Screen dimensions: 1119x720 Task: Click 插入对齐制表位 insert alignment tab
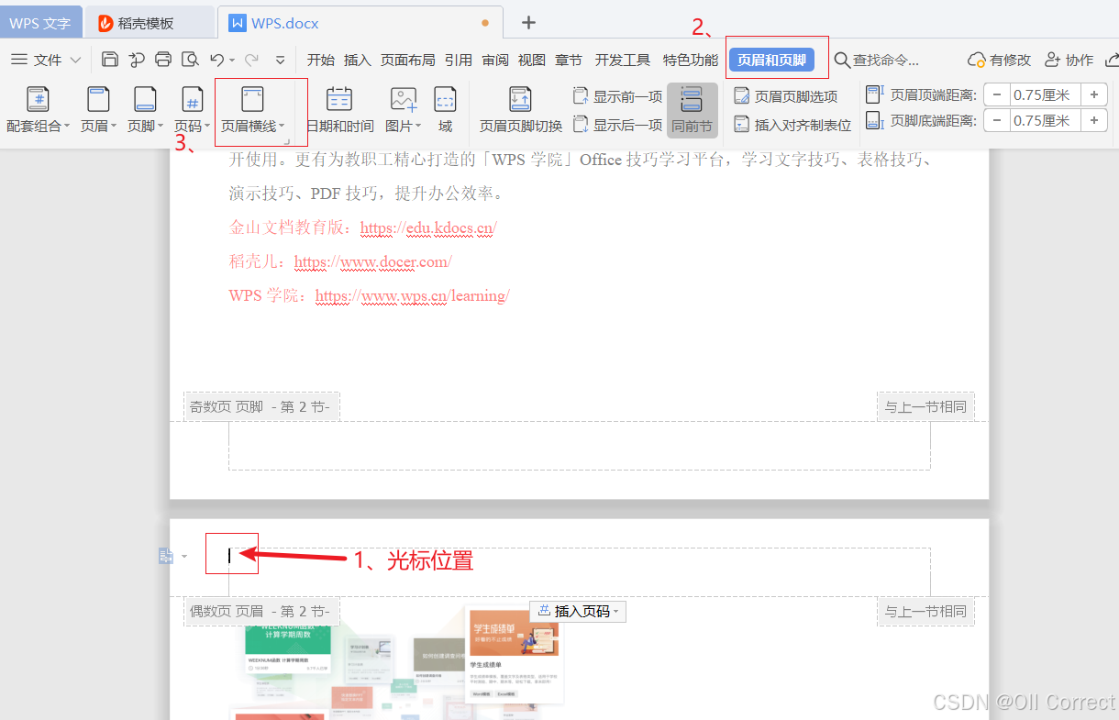point(792,125)
